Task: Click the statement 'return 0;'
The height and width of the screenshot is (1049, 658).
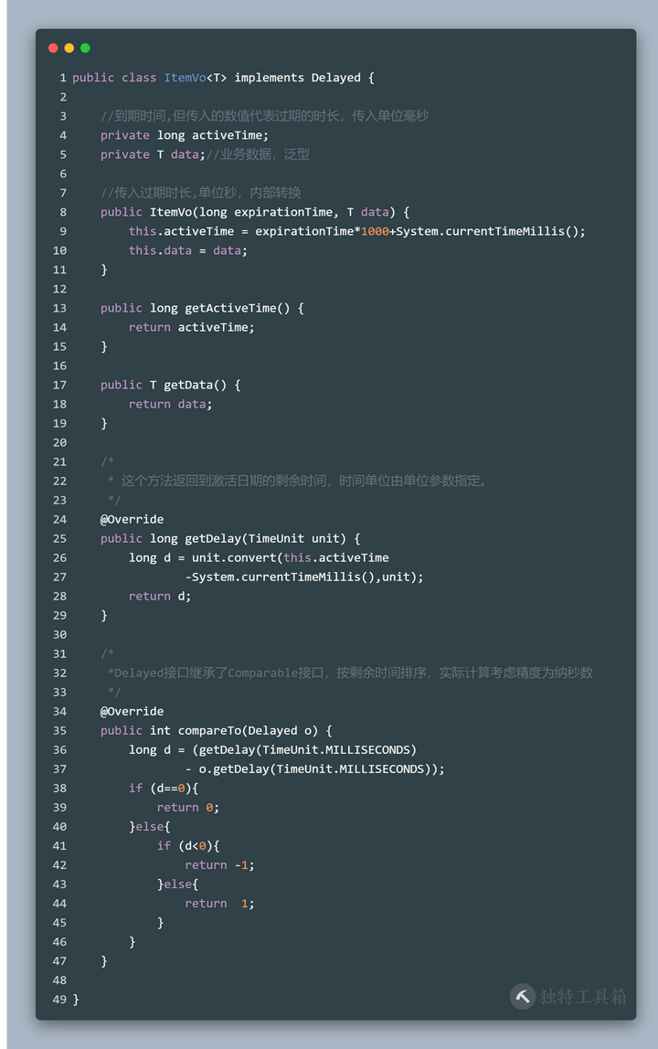Action: point(188,808)
